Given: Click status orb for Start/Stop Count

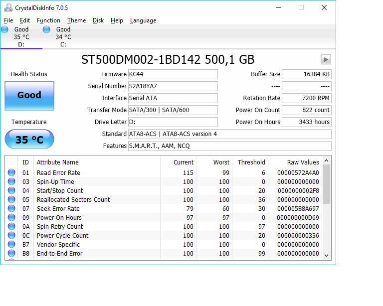Looking at the screenshot, I should [x=11, y=190].
